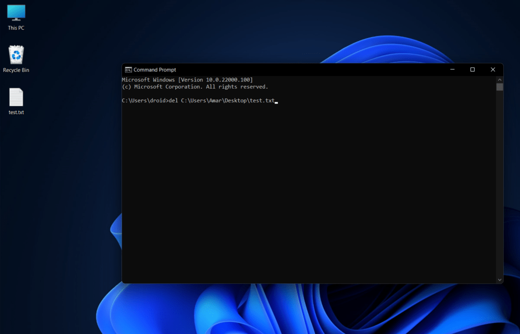Close the Command Prompt window

pyautogui.click(x=493, y=69)
